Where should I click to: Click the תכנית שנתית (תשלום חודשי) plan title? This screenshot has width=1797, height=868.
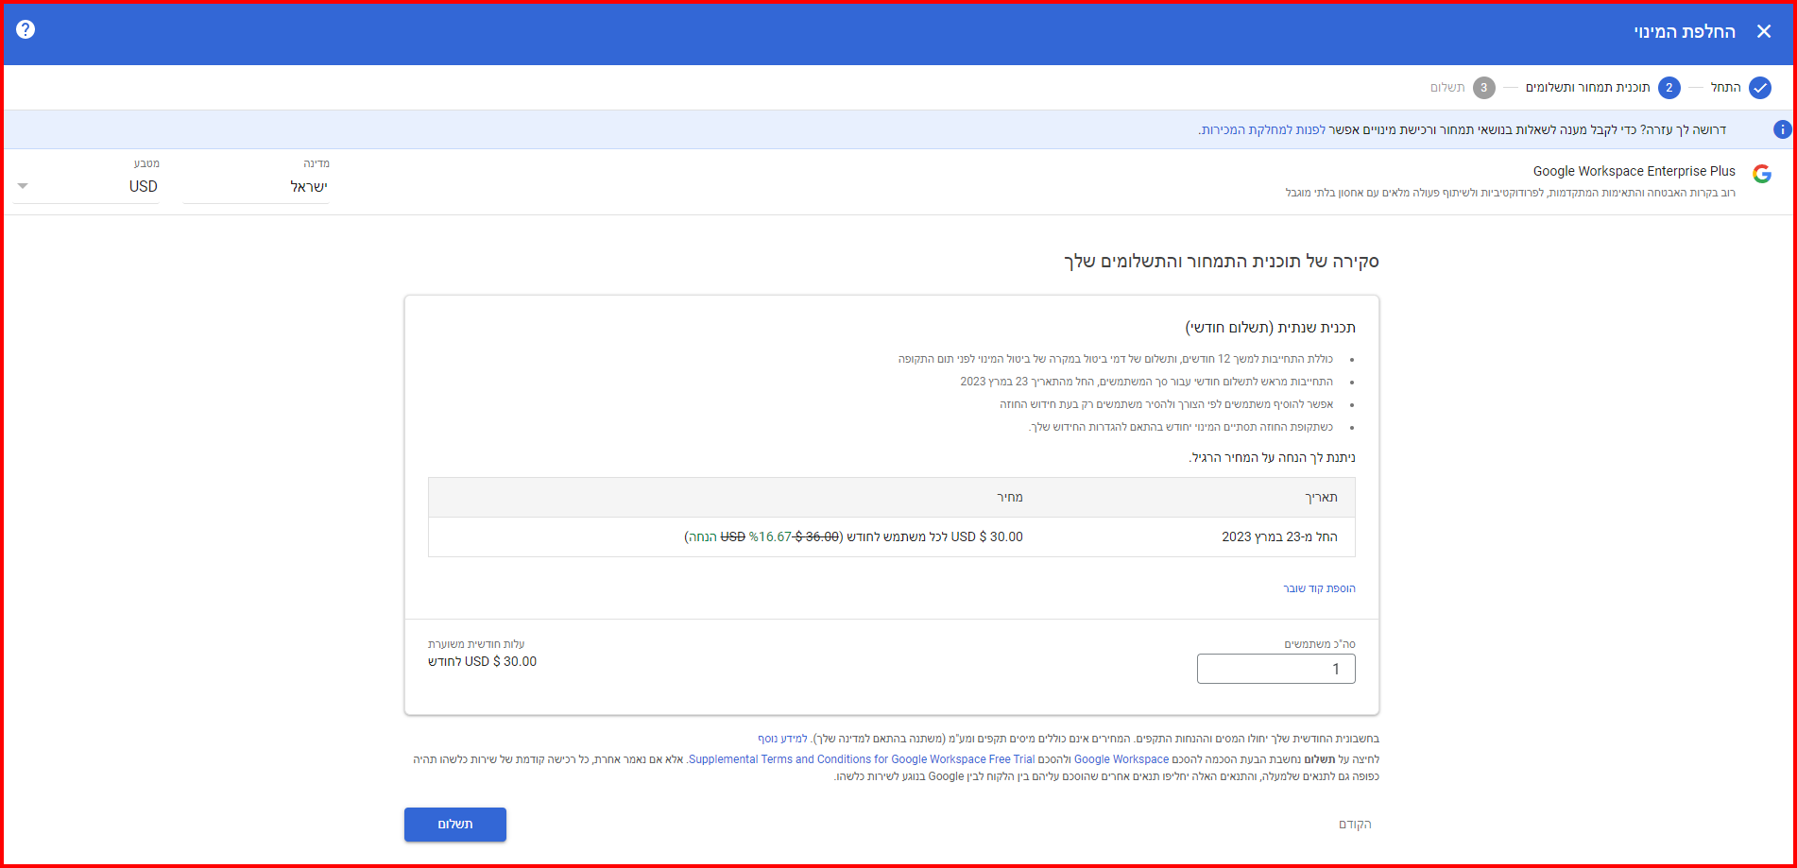1271,328
